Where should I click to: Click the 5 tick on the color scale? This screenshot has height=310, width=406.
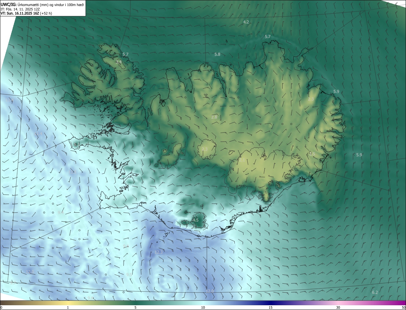tap(135, 307)
